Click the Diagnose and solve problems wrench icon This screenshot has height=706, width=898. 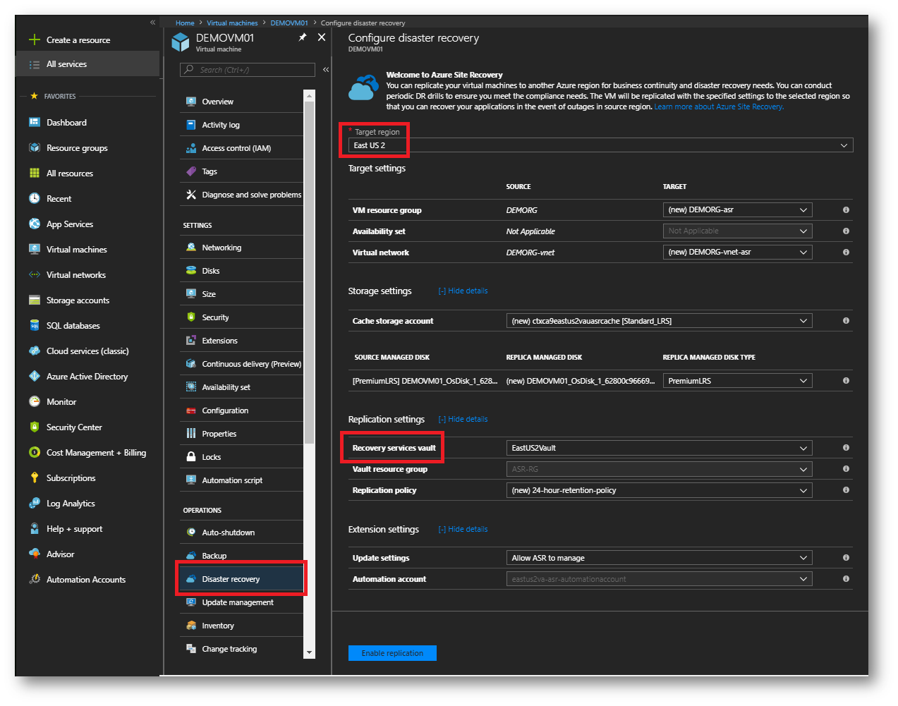pos(190,195)
